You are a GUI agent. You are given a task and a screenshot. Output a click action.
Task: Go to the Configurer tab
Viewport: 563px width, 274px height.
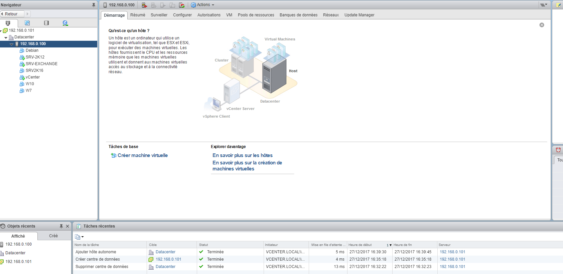click(182, 15)
